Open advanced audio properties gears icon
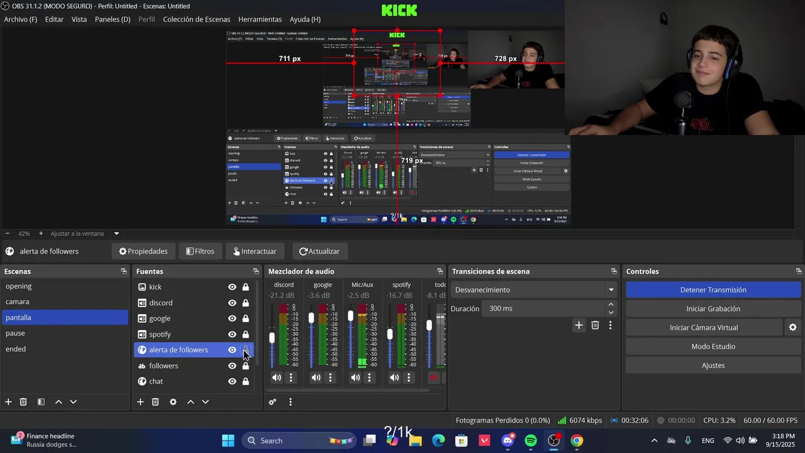 click(272, 402)
